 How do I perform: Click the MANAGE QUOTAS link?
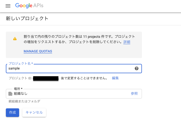point(38,51)
